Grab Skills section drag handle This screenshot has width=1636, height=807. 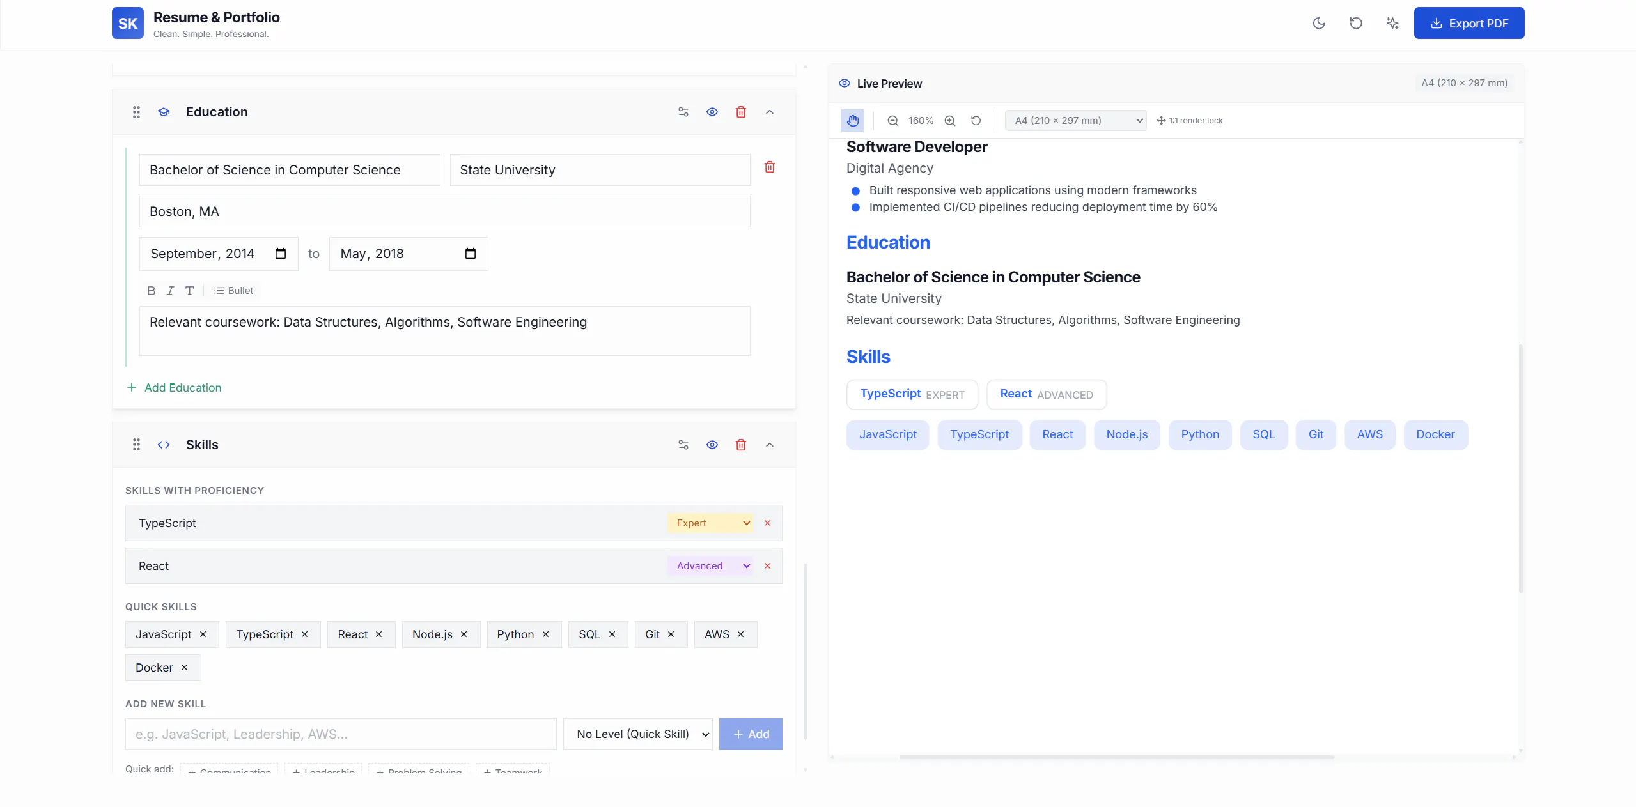pos(136,445)
